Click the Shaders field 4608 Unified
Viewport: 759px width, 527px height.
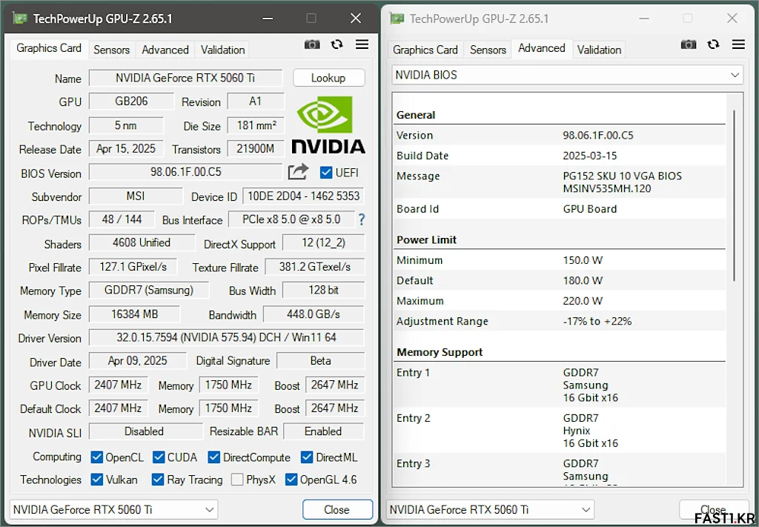coord(142,242)
